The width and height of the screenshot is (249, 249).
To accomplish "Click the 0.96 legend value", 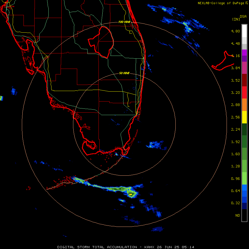I will (235, 179).
